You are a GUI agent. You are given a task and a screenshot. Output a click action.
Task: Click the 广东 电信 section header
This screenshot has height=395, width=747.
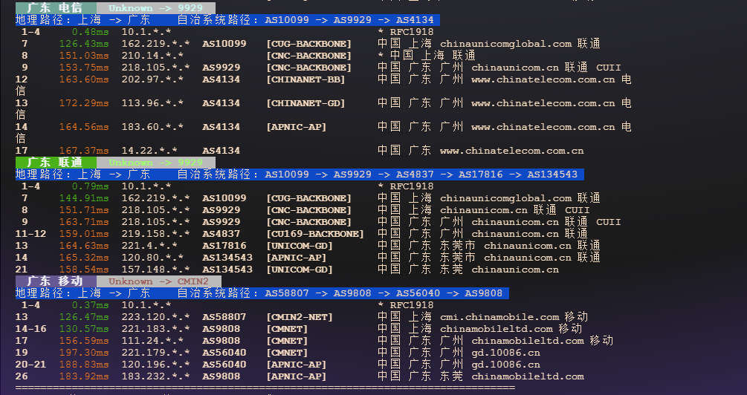click(56, 8)
